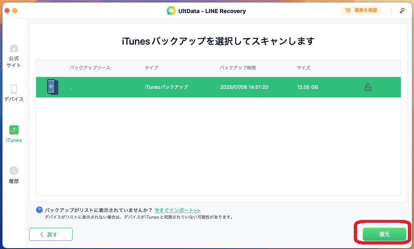The height and width of the screenshot is (249, 414).
Task: Click the shopping cart icon
Action: 348,11
